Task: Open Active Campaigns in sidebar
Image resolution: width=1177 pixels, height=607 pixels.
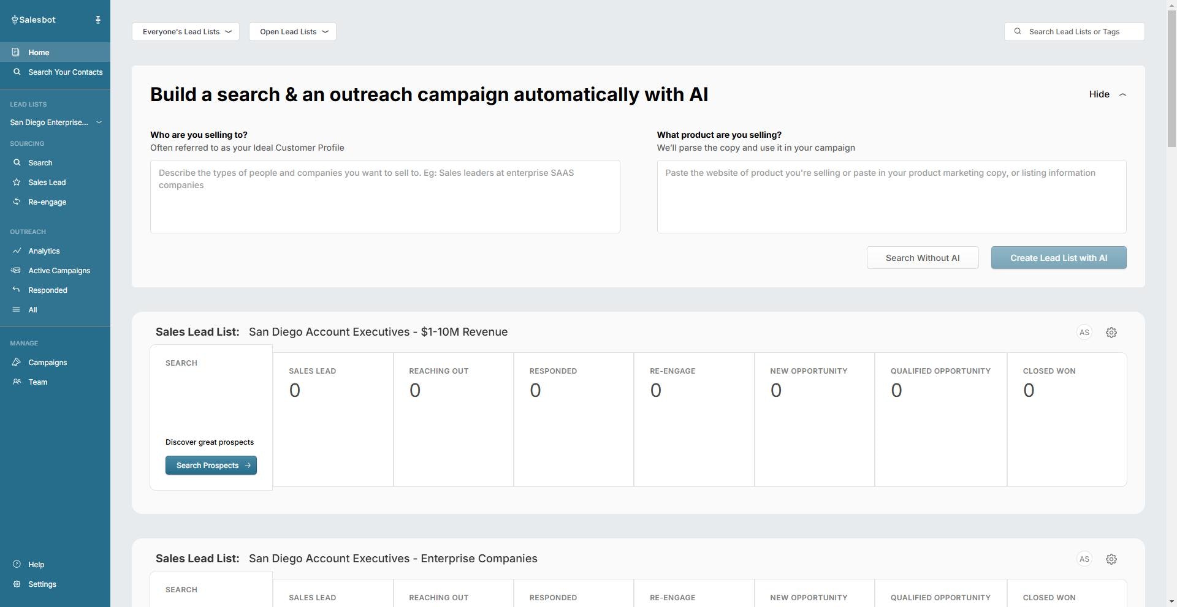Action: click(59, 271)
